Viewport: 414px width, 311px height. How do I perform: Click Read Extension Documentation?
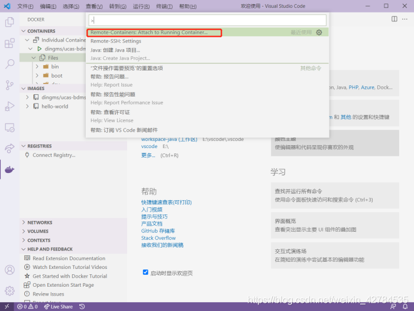coord(69,258)
